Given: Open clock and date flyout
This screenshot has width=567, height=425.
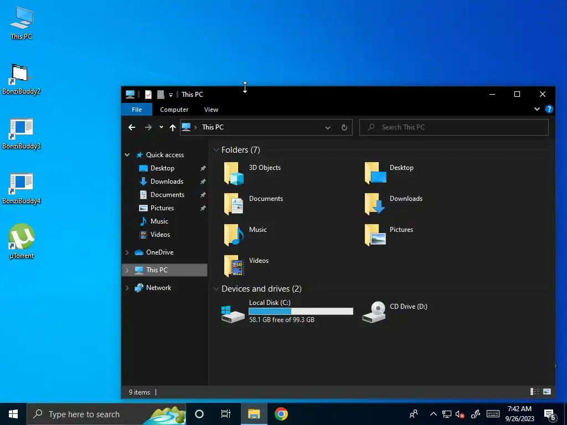Looking at the screenshot, I should 519,414.
